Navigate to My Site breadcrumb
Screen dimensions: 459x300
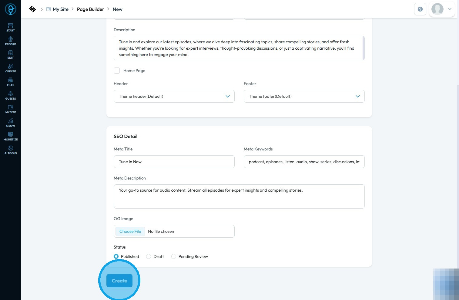tap(60, 9)
